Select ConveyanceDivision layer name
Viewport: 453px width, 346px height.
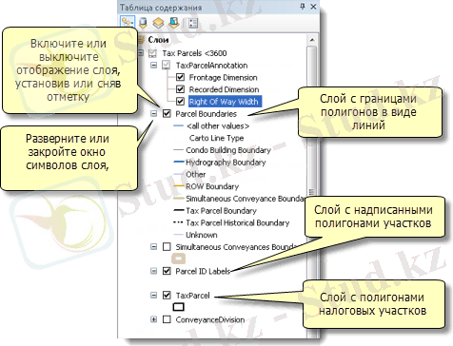210,319
